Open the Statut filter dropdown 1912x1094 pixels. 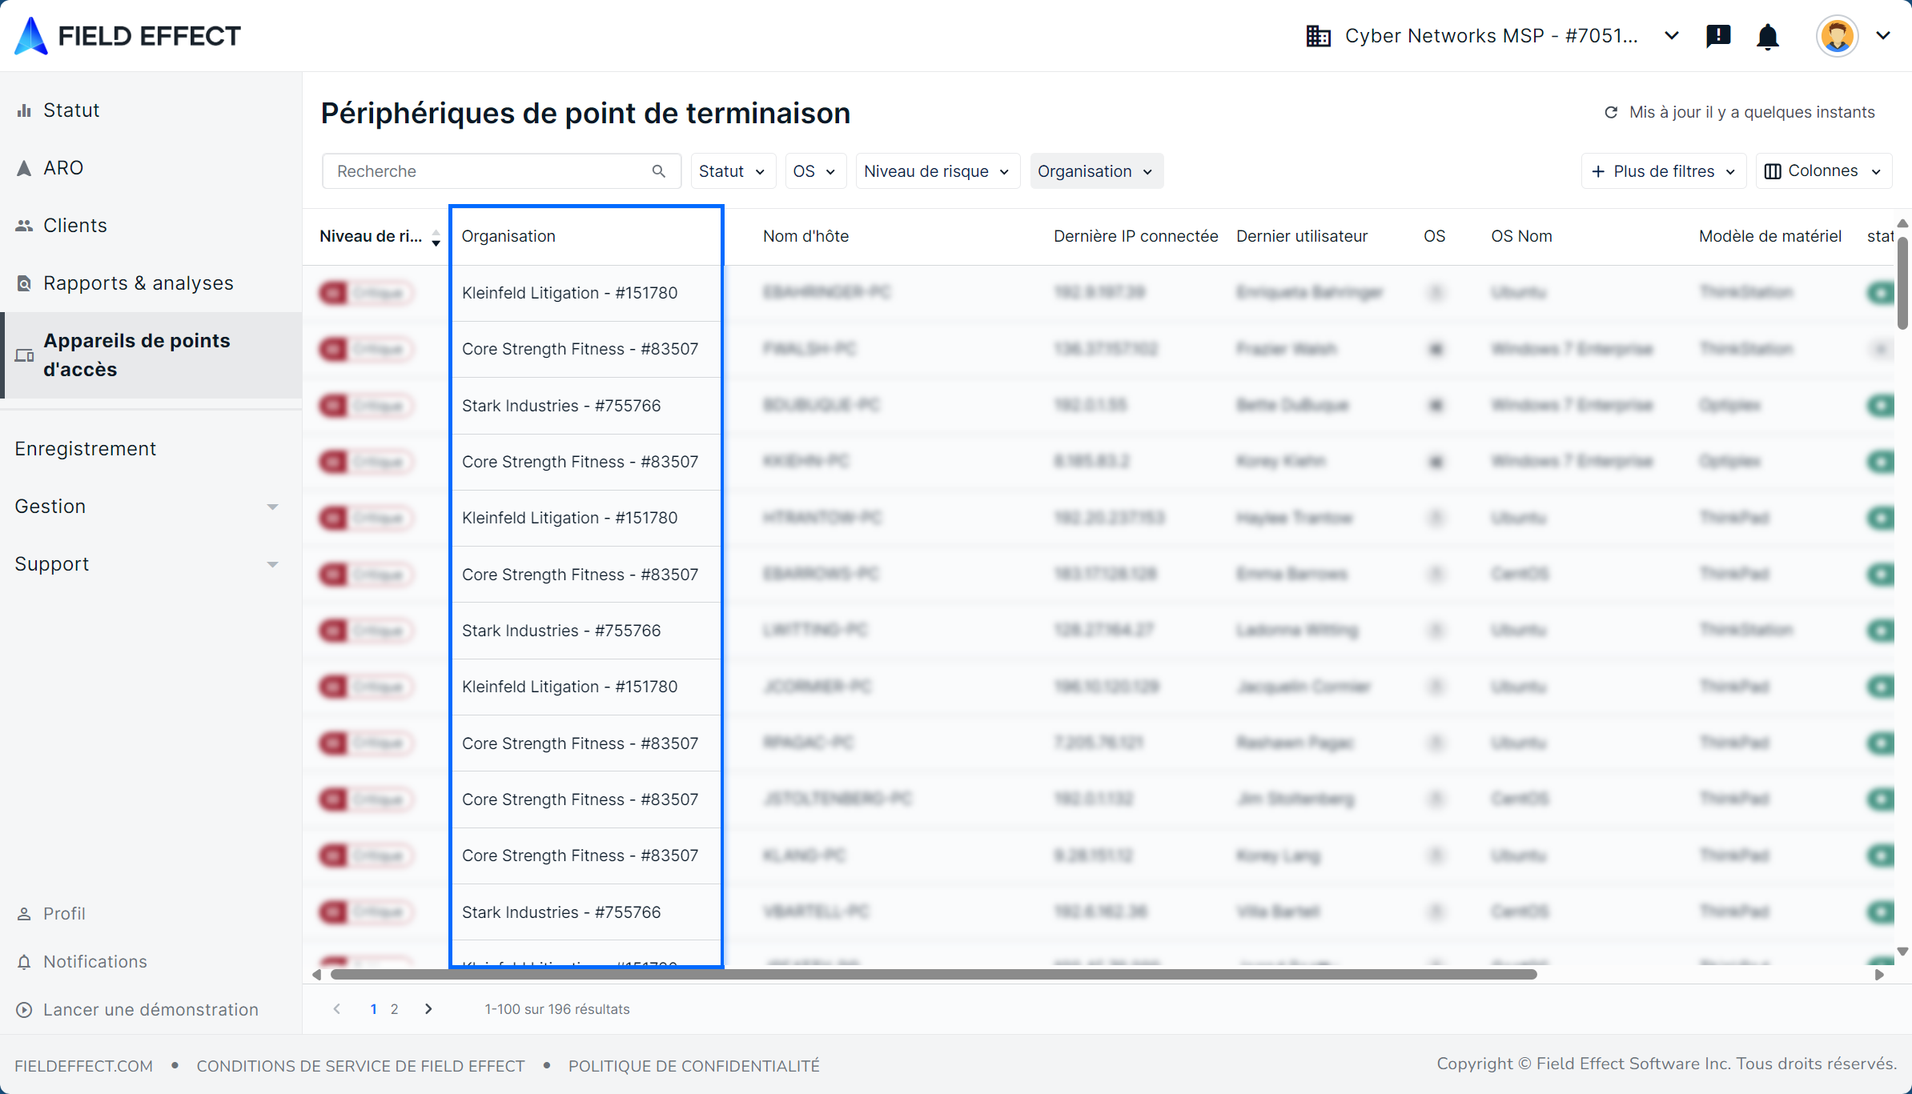732,171
